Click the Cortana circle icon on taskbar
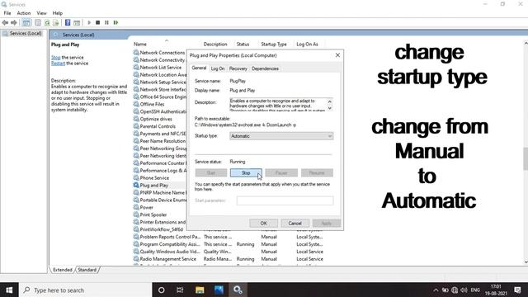Image resolution: width=528 pixels, height=297 pixels. pos(162,290)
